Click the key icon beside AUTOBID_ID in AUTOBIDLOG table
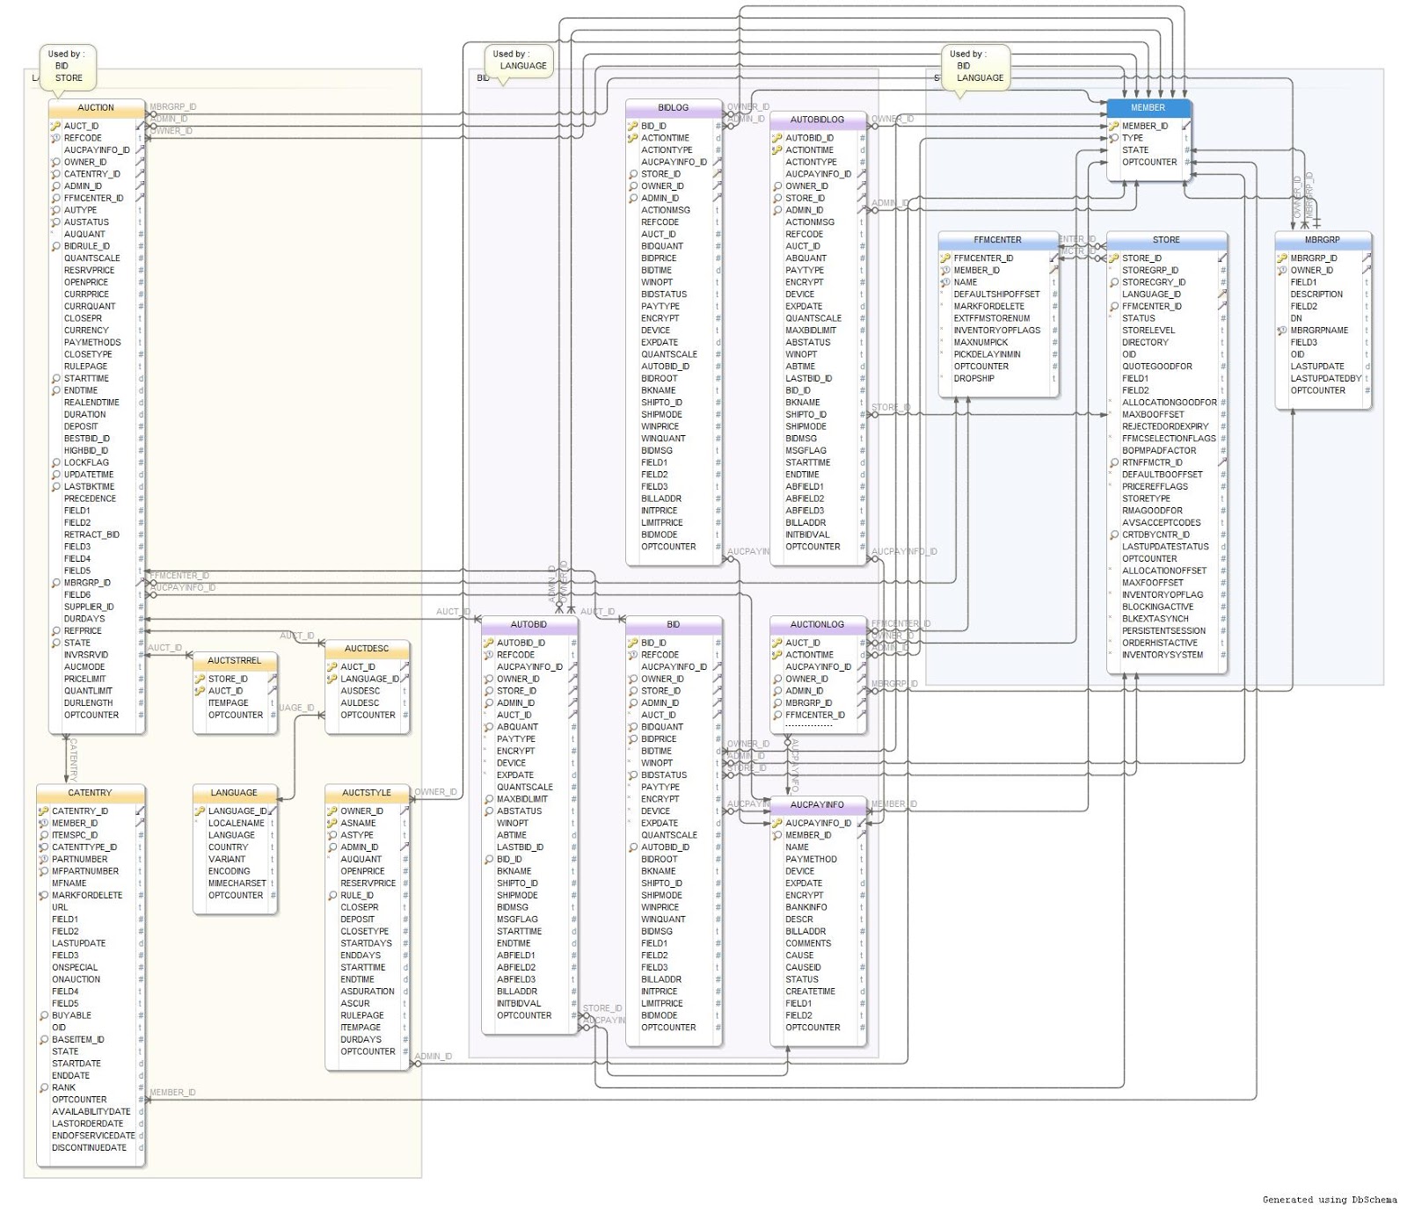 click(776, 138)
